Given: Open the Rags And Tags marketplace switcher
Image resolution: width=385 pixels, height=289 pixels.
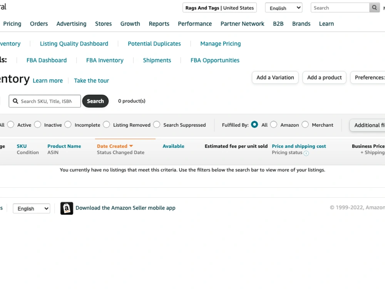Looking at the screenshot, I should (219, 8).
